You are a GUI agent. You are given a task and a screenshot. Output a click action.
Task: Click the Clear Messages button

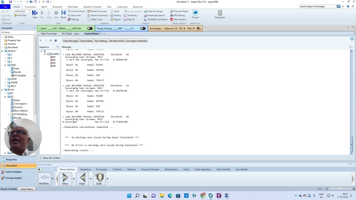[71, 41]
